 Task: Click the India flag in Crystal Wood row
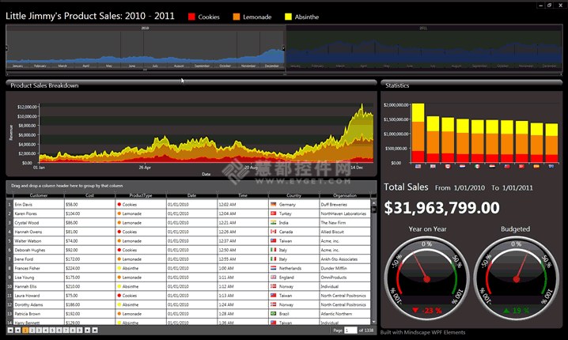274,222
